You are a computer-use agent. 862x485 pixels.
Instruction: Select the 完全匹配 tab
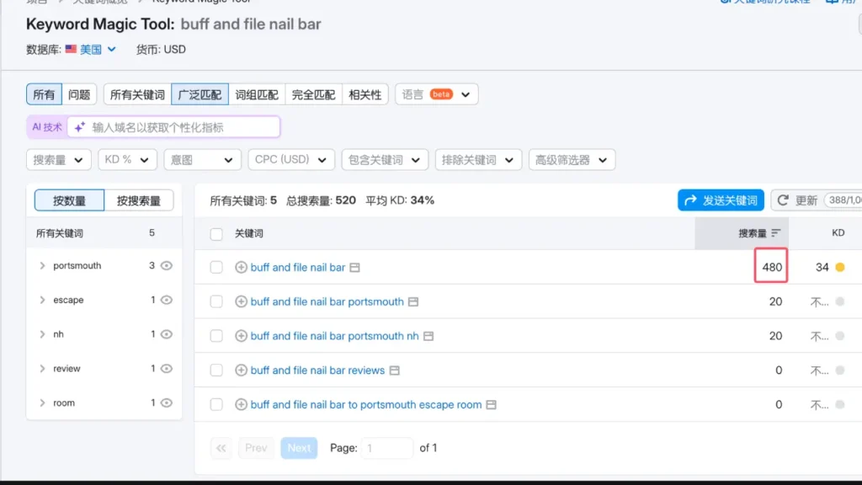(x=313, y=94)
